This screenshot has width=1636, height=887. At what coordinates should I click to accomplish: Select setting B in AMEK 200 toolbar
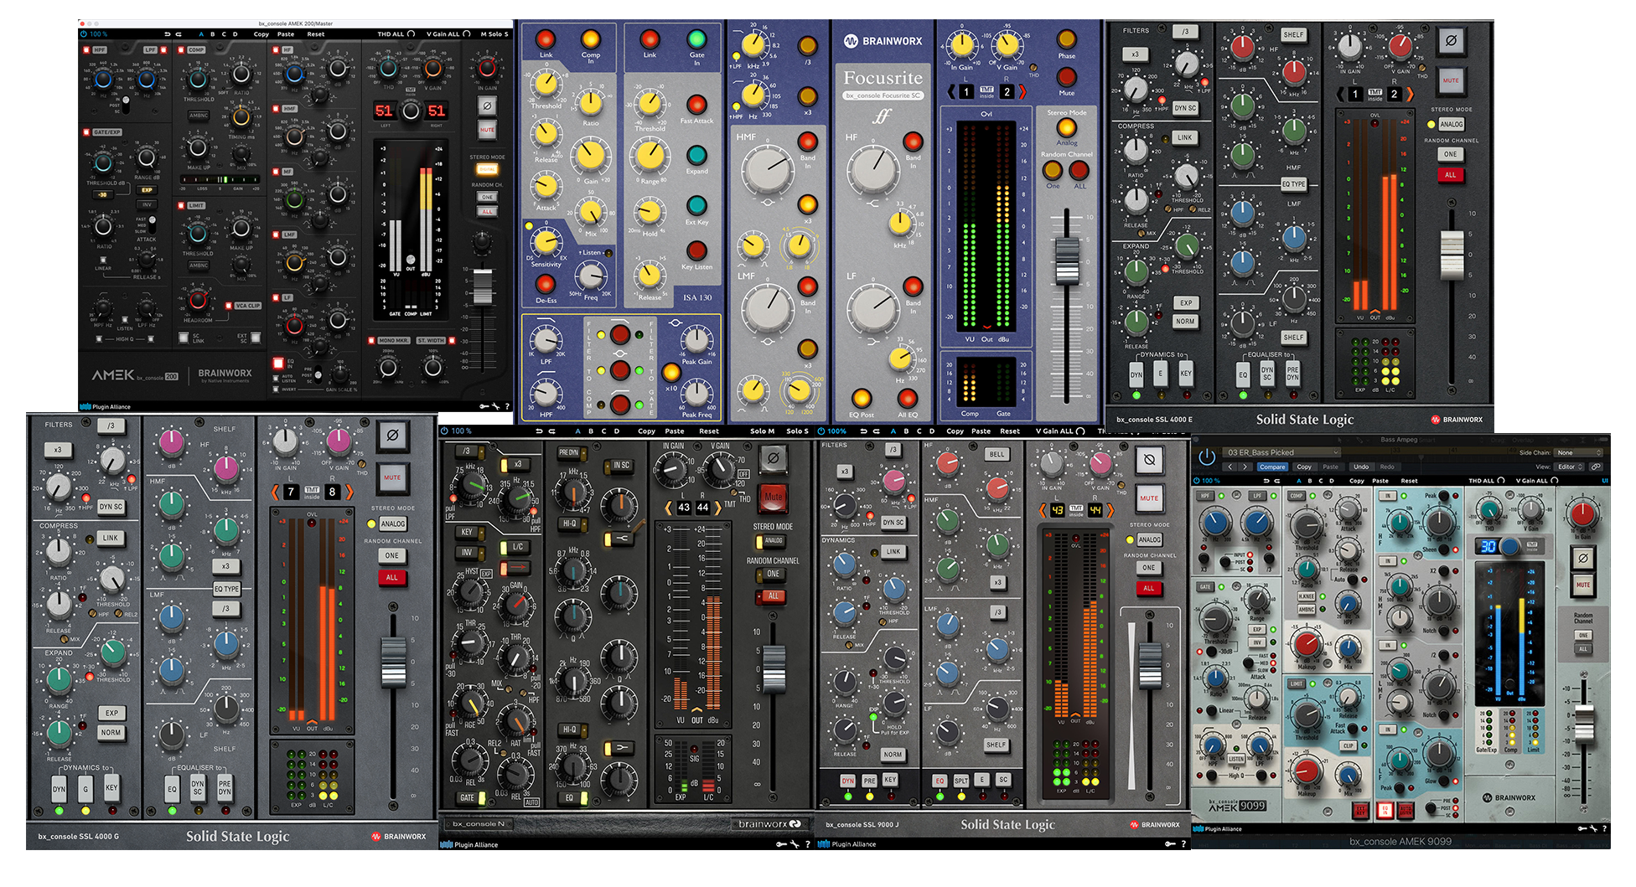213,34
